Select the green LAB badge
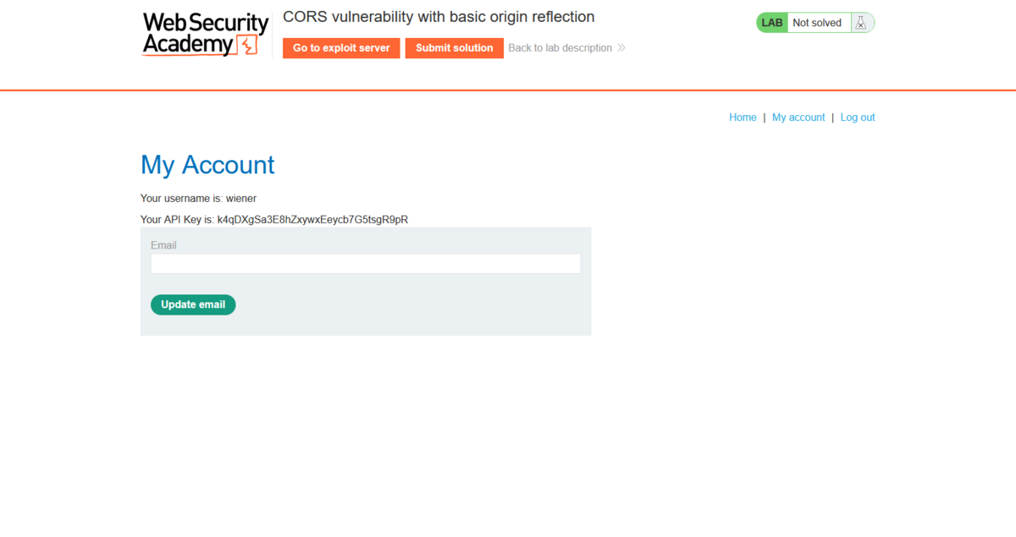The width and height of the screenshot is (1016, 537). coord(771,22)
